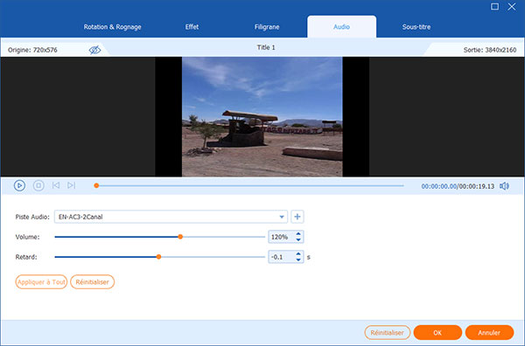Image resolution: width=525 pixels, height=346 pixels.
Task: Click the timecode 00:00:00.00/00:00:19.13 text
Action: (x=458, y=186)
